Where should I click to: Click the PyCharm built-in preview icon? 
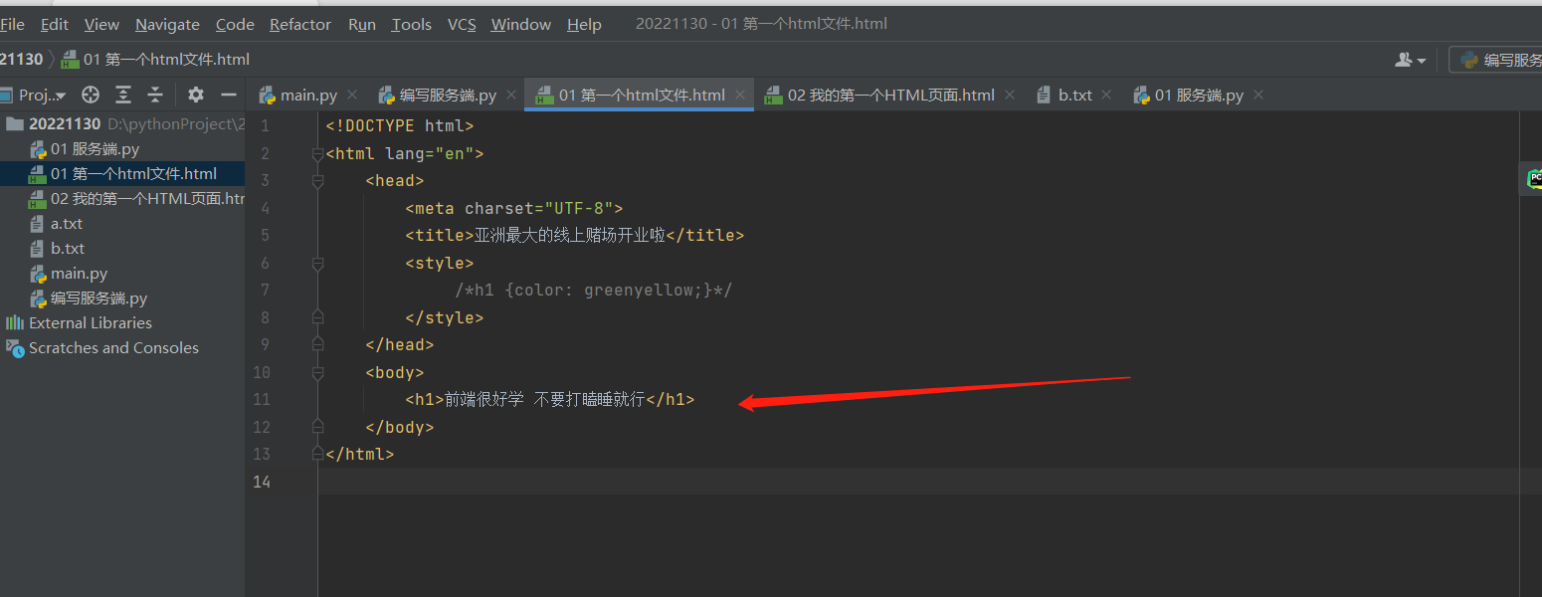[1535, 180]
